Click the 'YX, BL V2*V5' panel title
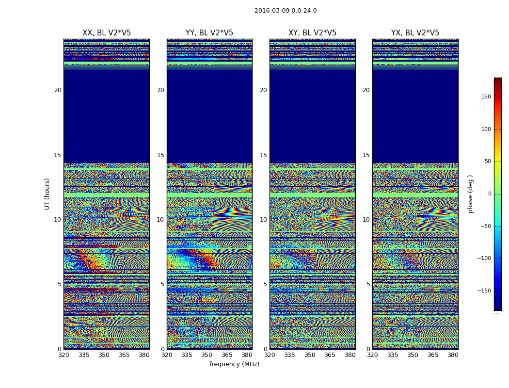509x388 pixels. click(x=415, y=33)
